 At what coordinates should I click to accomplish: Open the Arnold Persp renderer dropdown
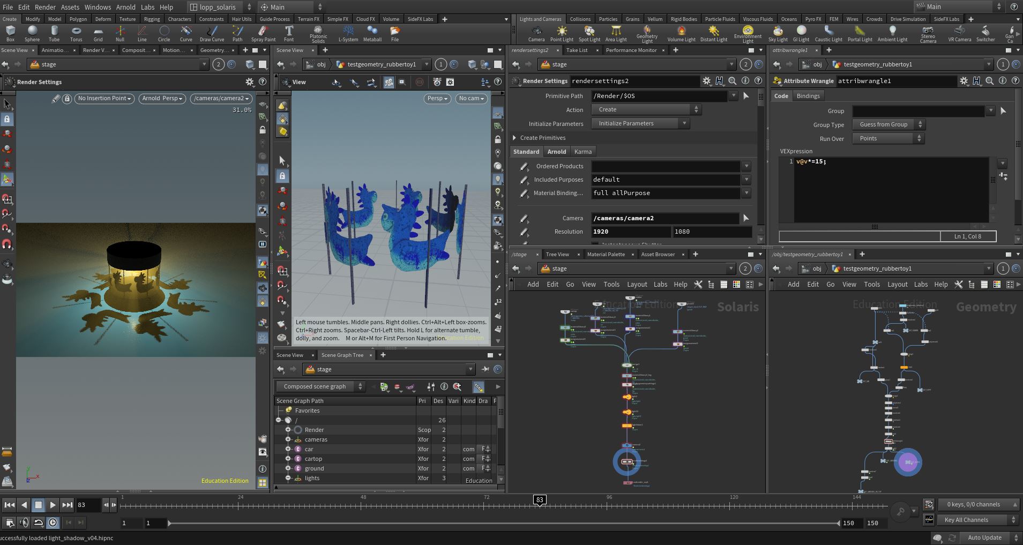coord(162,99)
